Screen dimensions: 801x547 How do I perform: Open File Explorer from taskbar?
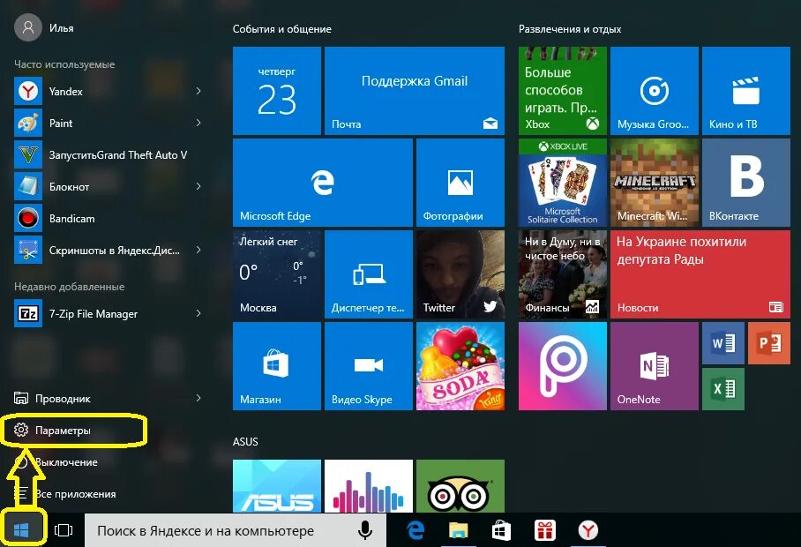tap(459, 530)
